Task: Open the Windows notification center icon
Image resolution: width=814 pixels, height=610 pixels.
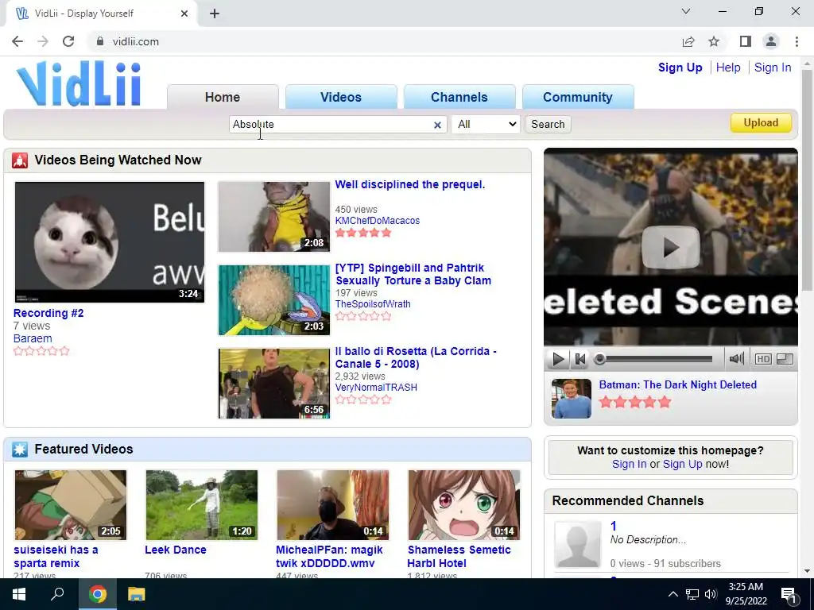Action: (789, 594)
